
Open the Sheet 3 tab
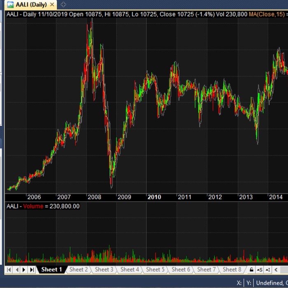pos(104,269)
